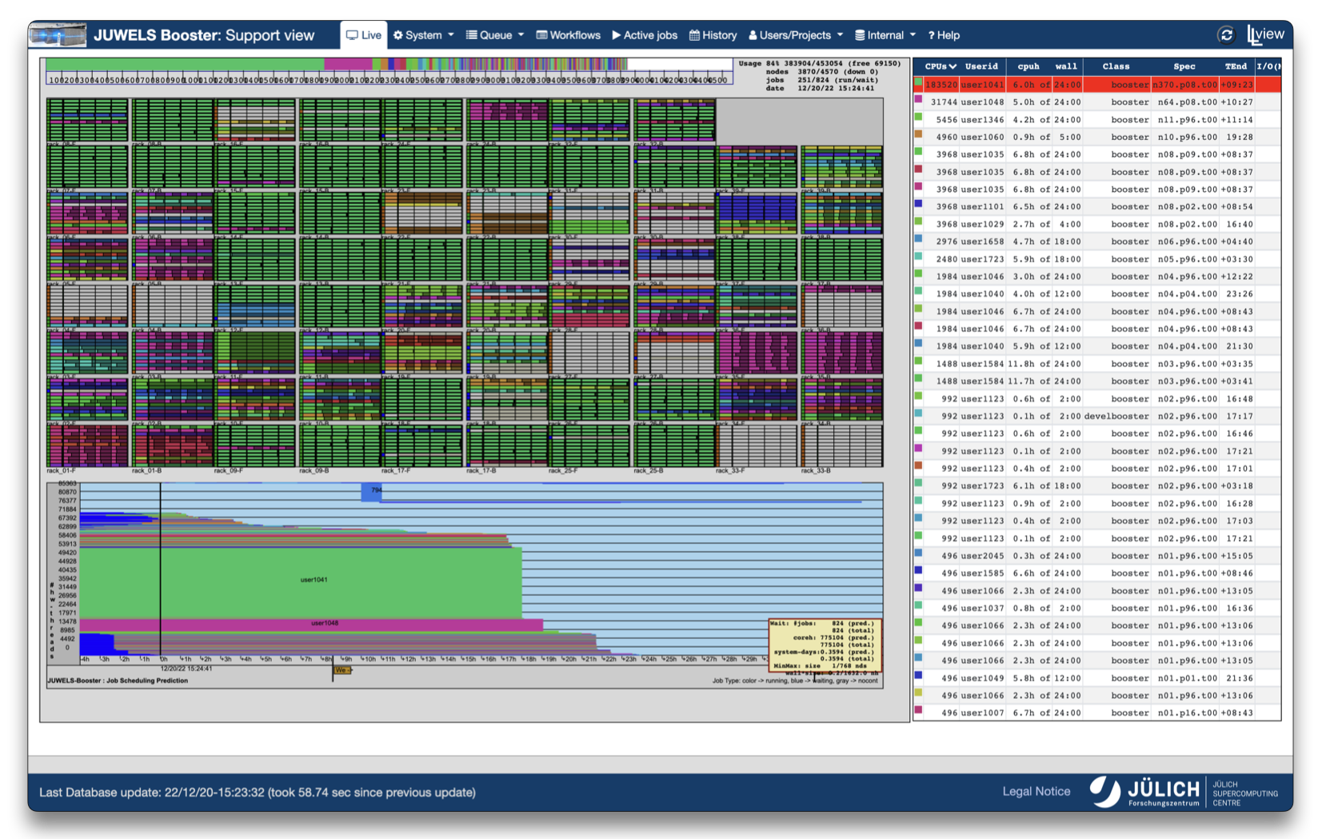Screen dimensions: 1322x839
Task: Open the Help page
Action: pos(944,35)
